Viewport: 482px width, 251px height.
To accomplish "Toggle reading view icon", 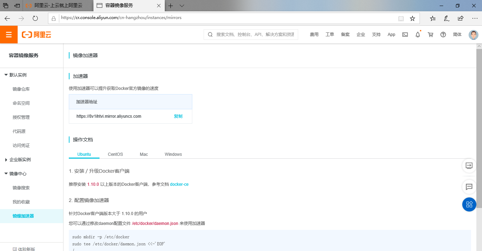I will [401, 18].
